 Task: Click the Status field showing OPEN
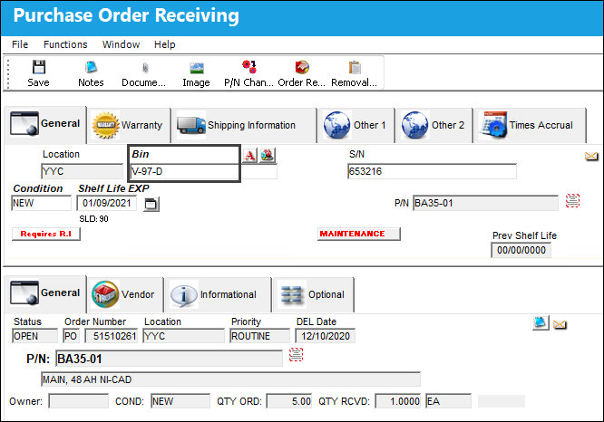pos(34,336)
